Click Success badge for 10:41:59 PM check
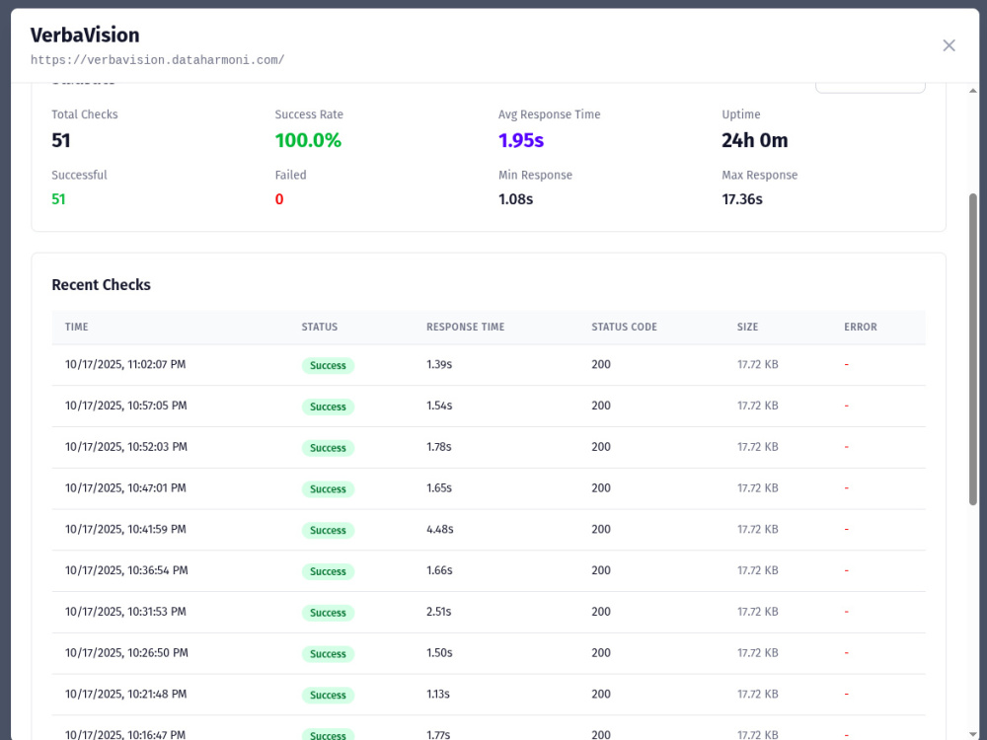This screenshot has height=740, width=987. click(x=328, y=531)
